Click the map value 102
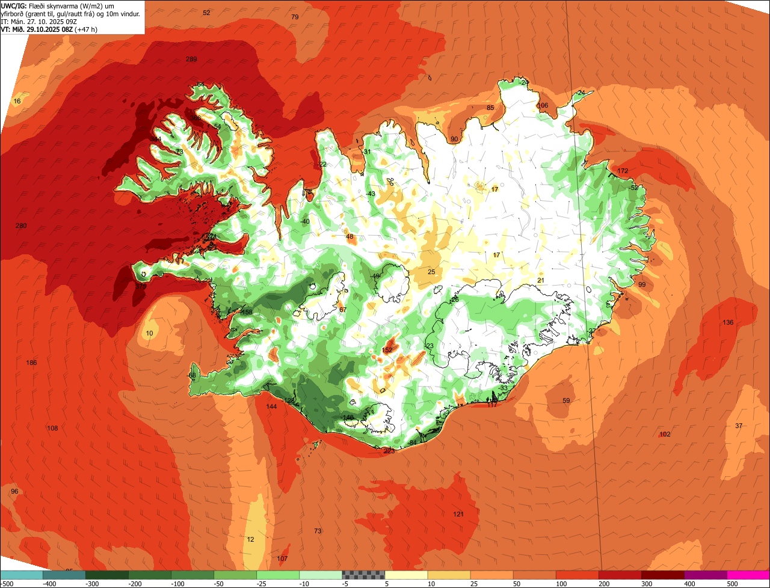 coord(665,434)
